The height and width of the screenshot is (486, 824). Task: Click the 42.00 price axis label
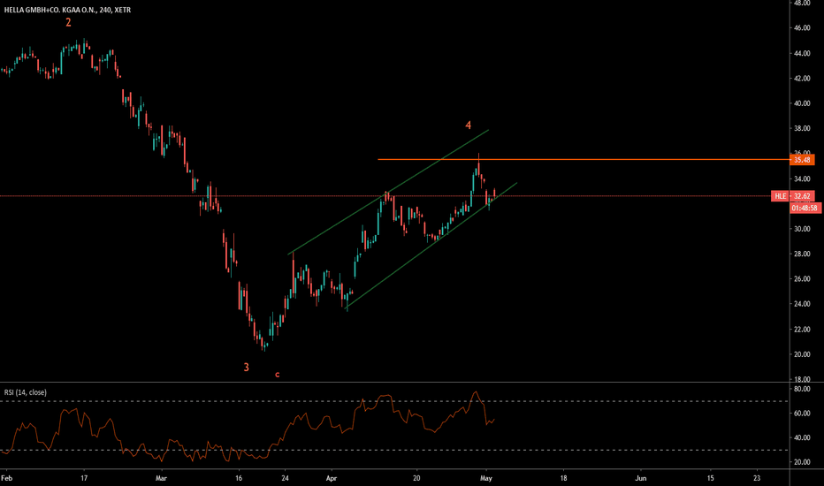tap(802, 79)
